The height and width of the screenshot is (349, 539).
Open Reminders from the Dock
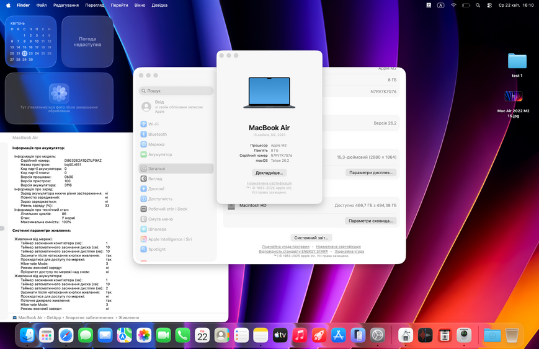[241, 335]
